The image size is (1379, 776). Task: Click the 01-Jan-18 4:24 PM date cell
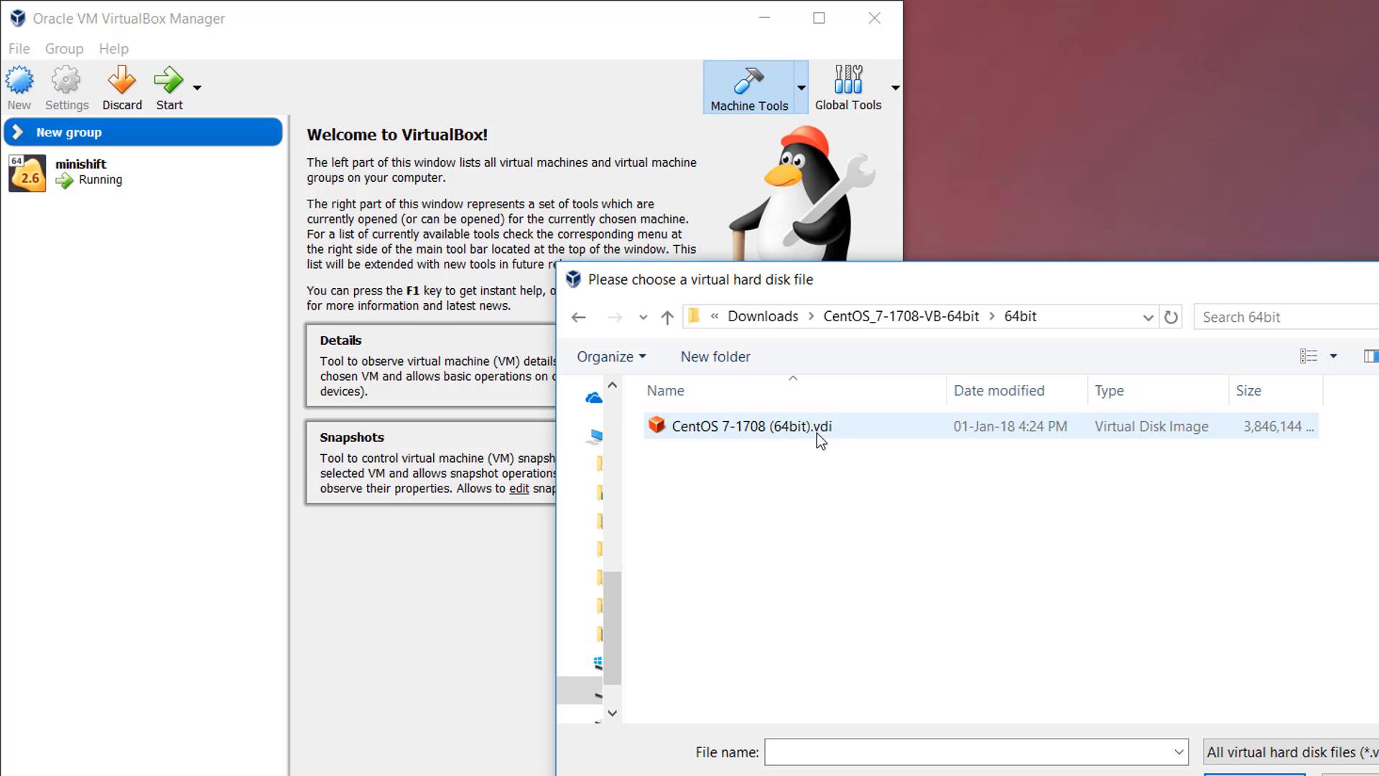[1010, 426]
